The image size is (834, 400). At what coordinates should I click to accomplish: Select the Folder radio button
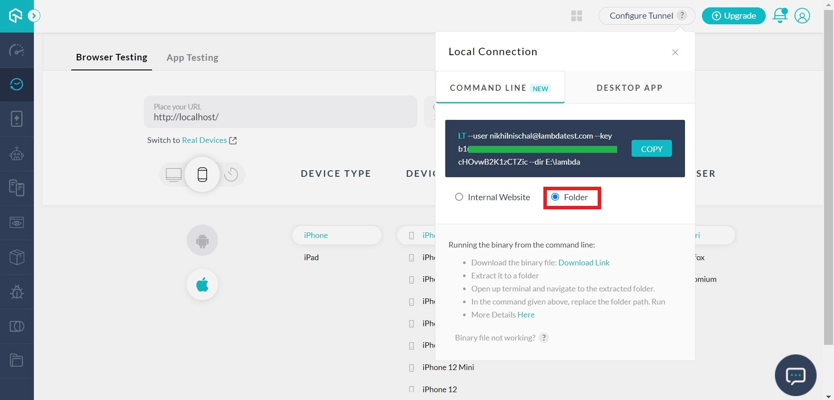tap(555, 197)
